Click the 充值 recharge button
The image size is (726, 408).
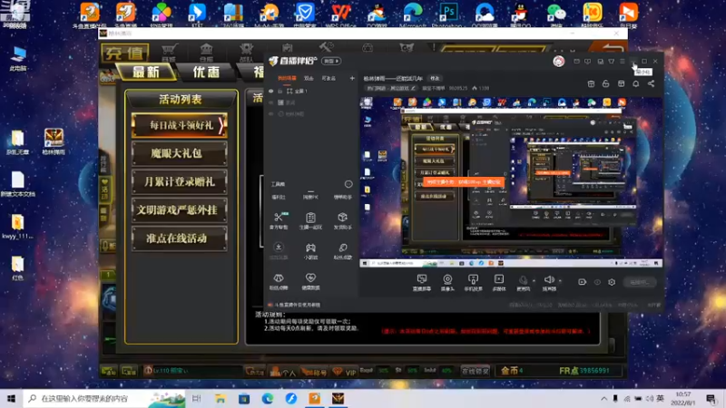124,53
